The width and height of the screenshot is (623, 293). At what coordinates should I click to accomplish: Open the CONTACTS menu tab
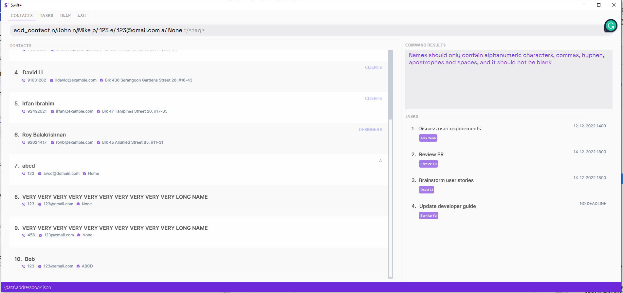pos(22,15)
